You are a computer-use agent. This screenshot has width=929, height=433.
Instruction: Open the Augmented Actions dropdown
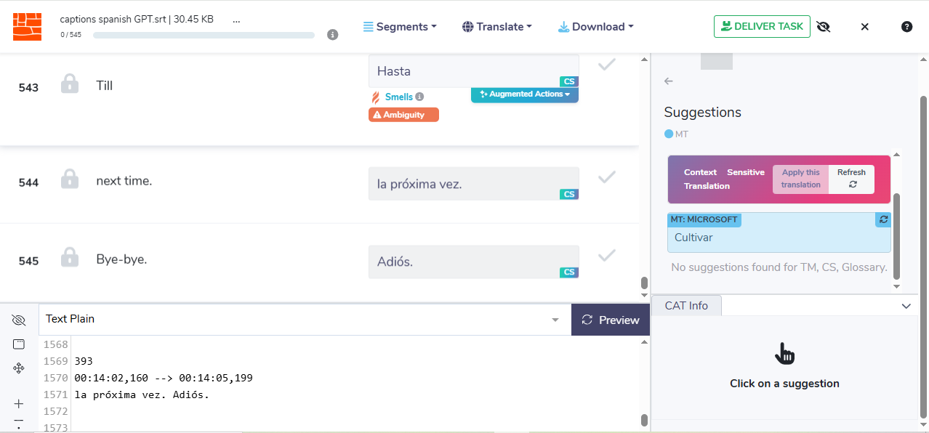[x=525, y=94]
